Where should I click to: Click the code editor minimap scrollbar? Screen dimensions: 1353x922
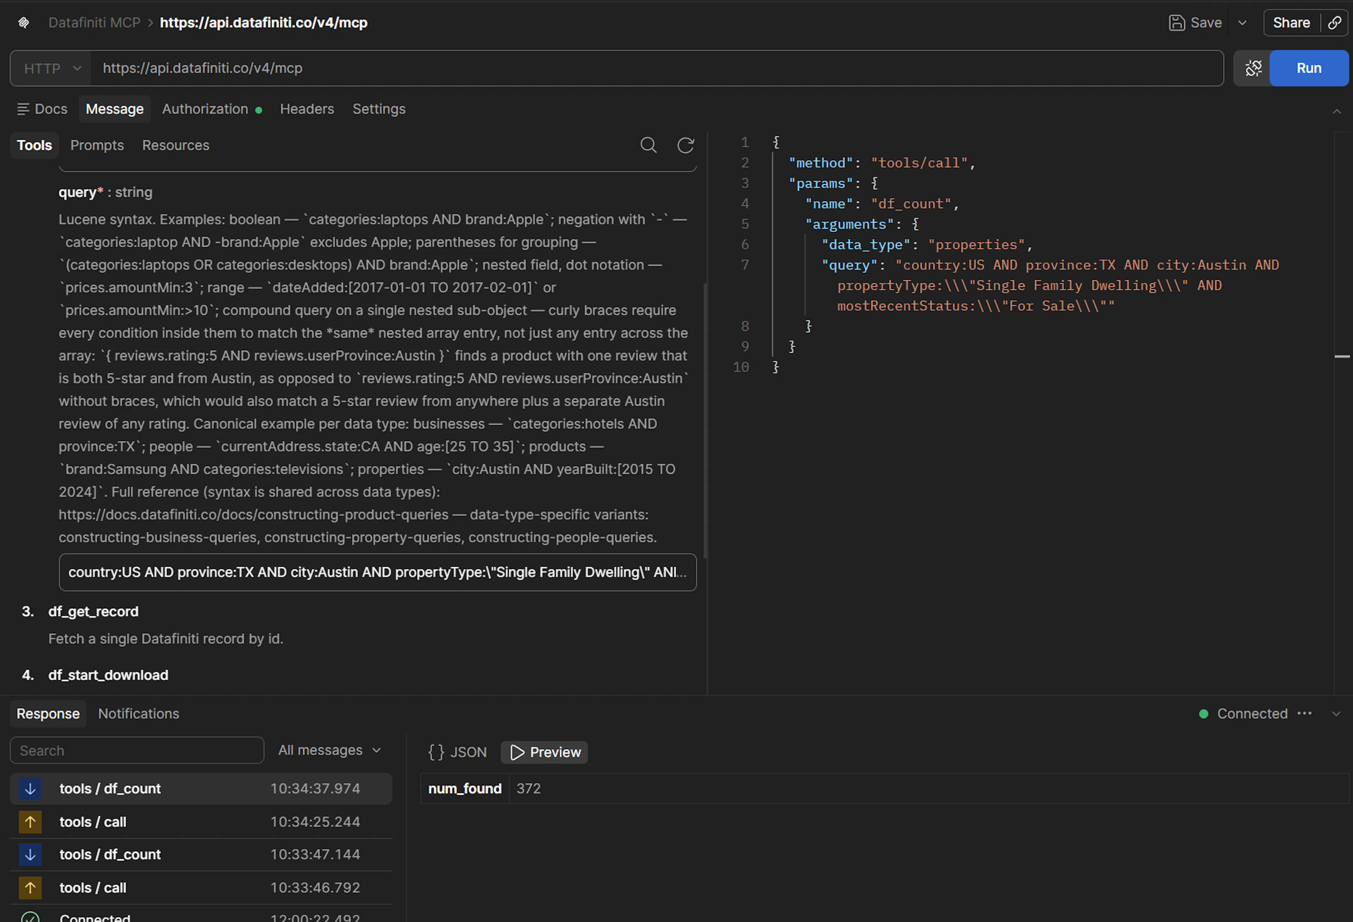tap(1342, 357)
